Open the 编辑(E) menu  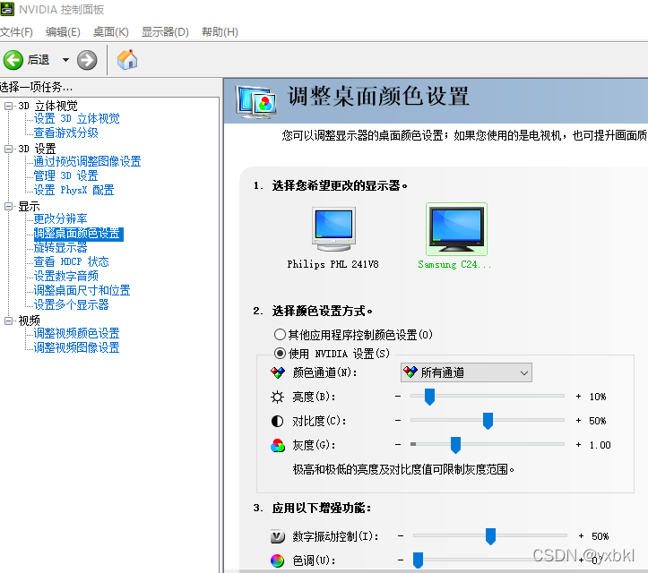[x=63, y=32]
